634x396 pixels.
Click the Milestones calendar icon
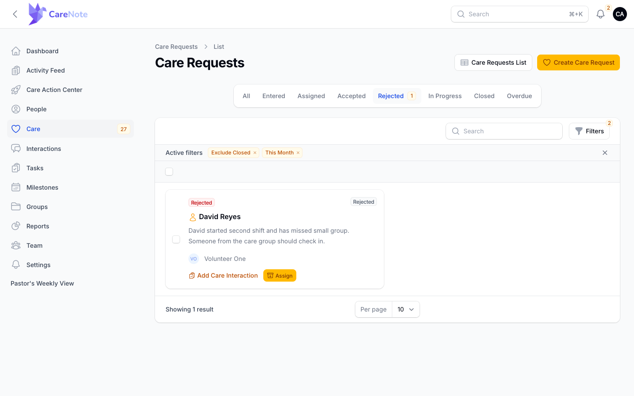pyautogui.click(x=16, y=187)
